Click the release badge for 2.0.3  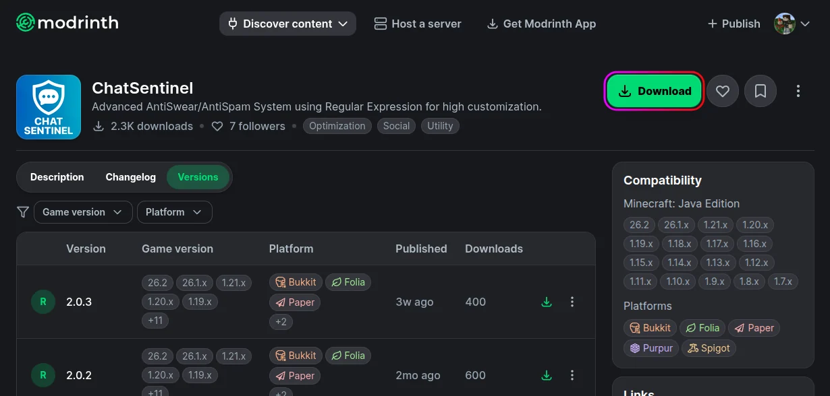coord(43,302)
